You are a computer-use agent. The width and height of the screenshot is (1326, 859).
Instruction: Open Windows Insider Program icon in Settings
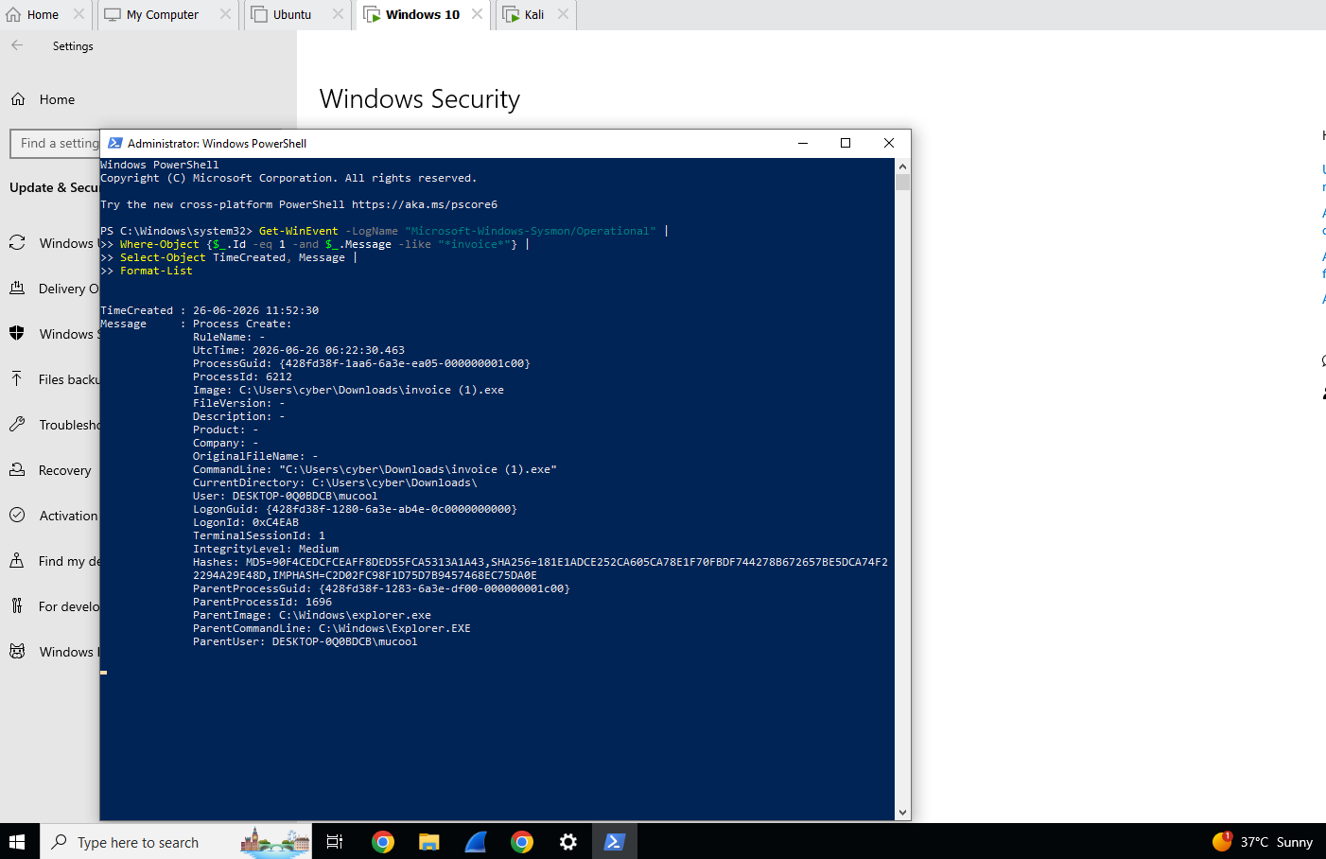point(17,652)
